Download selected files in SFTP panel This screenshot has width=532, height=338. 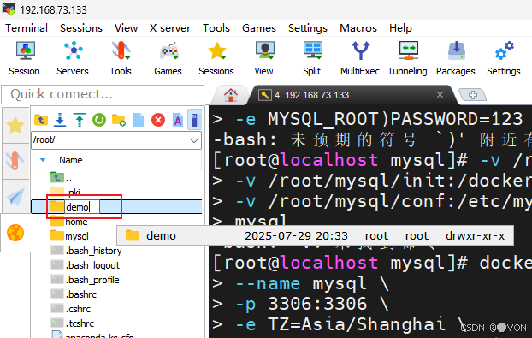coord(60,120)
